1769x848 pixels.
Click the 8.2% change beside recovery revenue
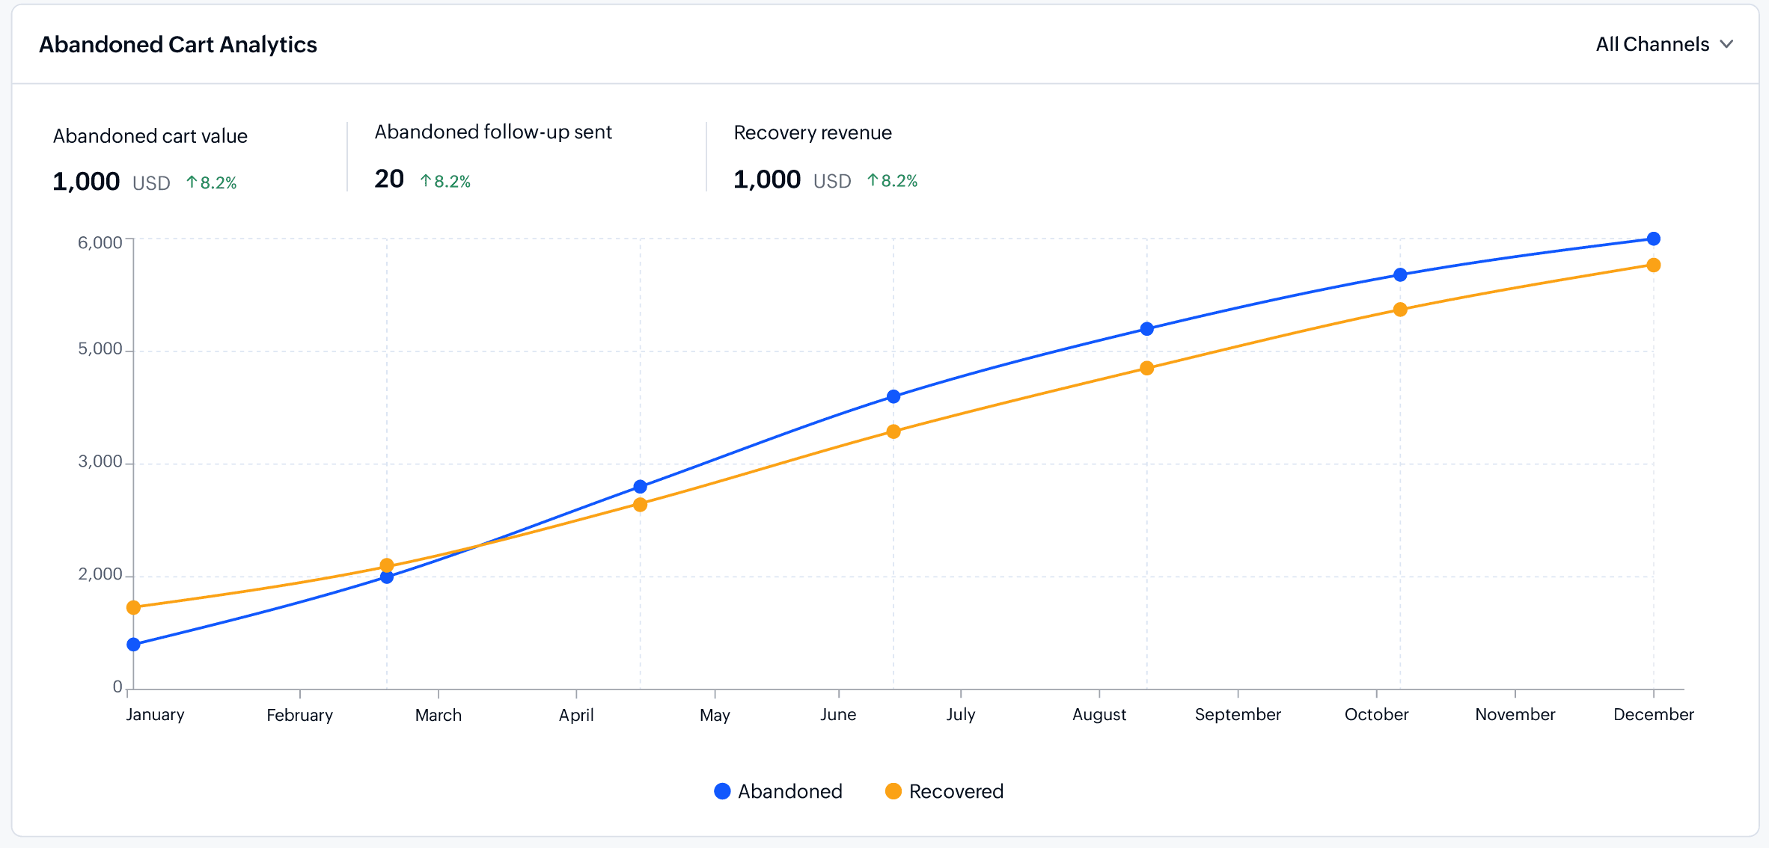(893, 180)
